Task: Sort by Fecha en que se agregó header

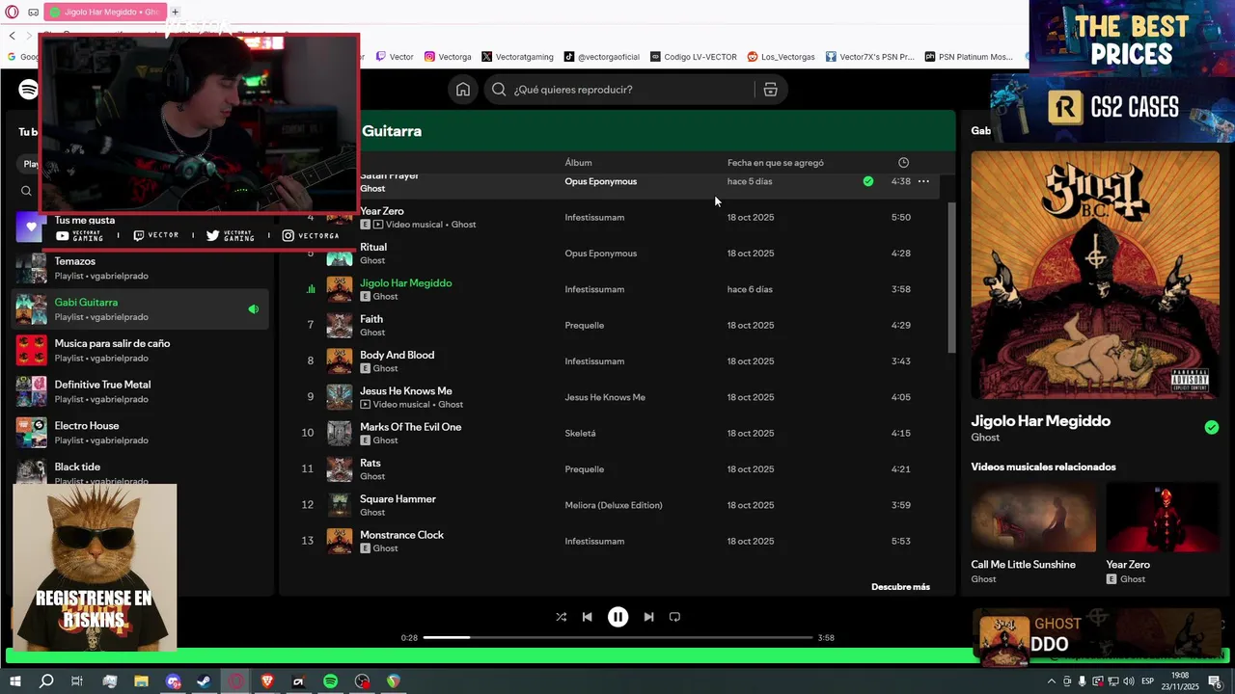Action: [x=775, y=163]
